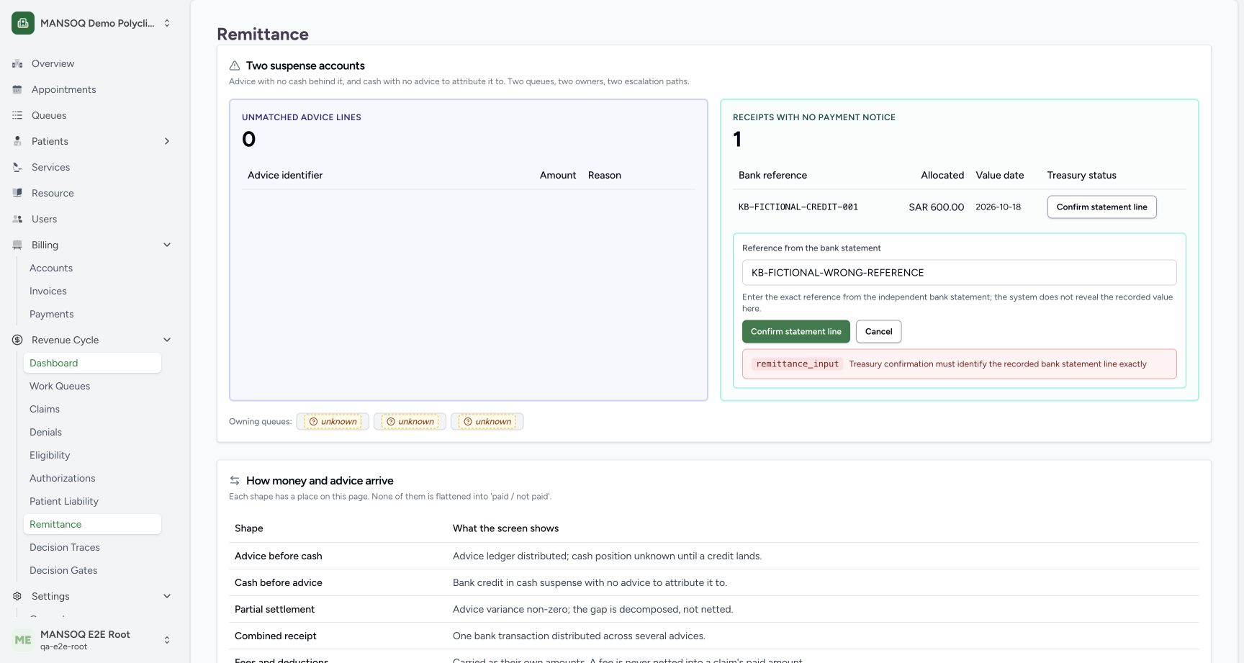Go to Invoices in the sidebar

click(x=92, y=292)
